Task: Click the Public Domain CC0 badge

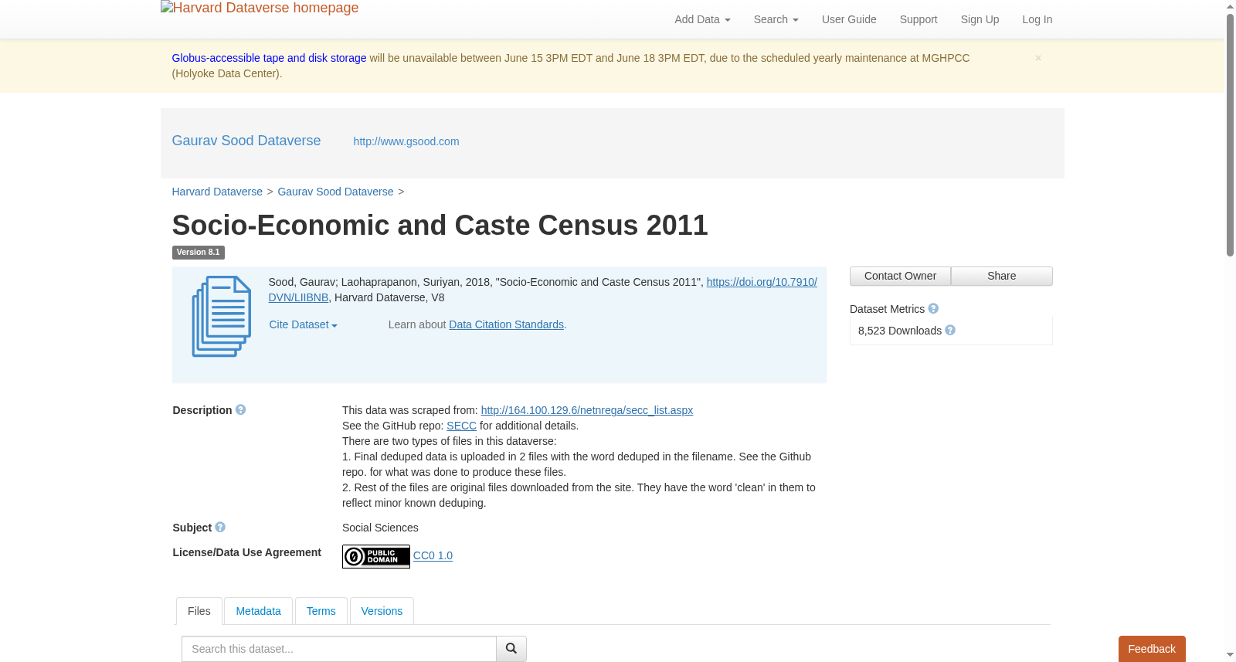Action: point(376,556)
